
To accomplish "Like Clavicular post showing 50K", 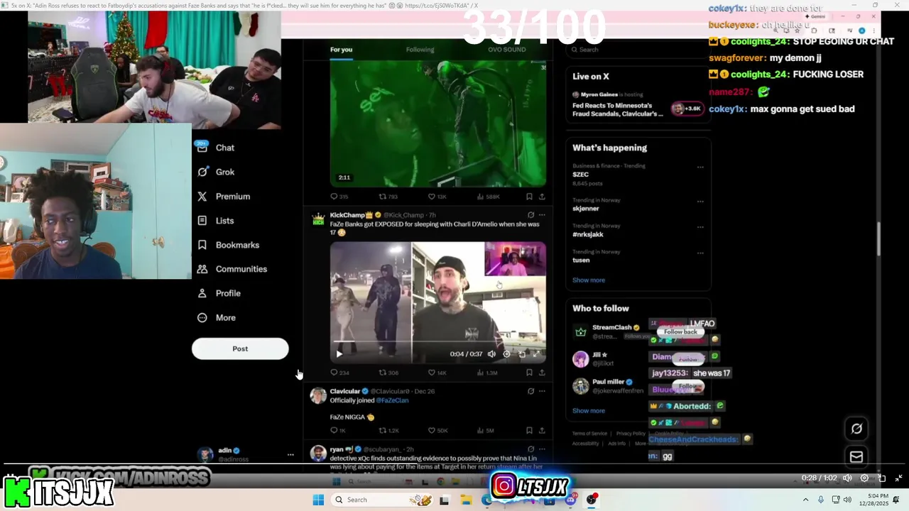I will click(437, 430).
